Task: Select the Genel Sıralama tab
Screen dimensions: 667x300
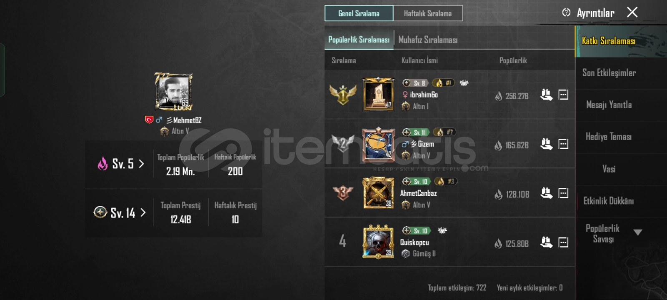Action: (359, 13)
